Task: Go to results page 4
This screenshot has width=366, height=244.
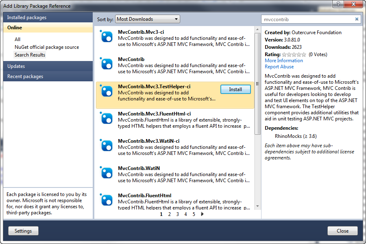Action: pyautogui.click(x=185, y=214)
